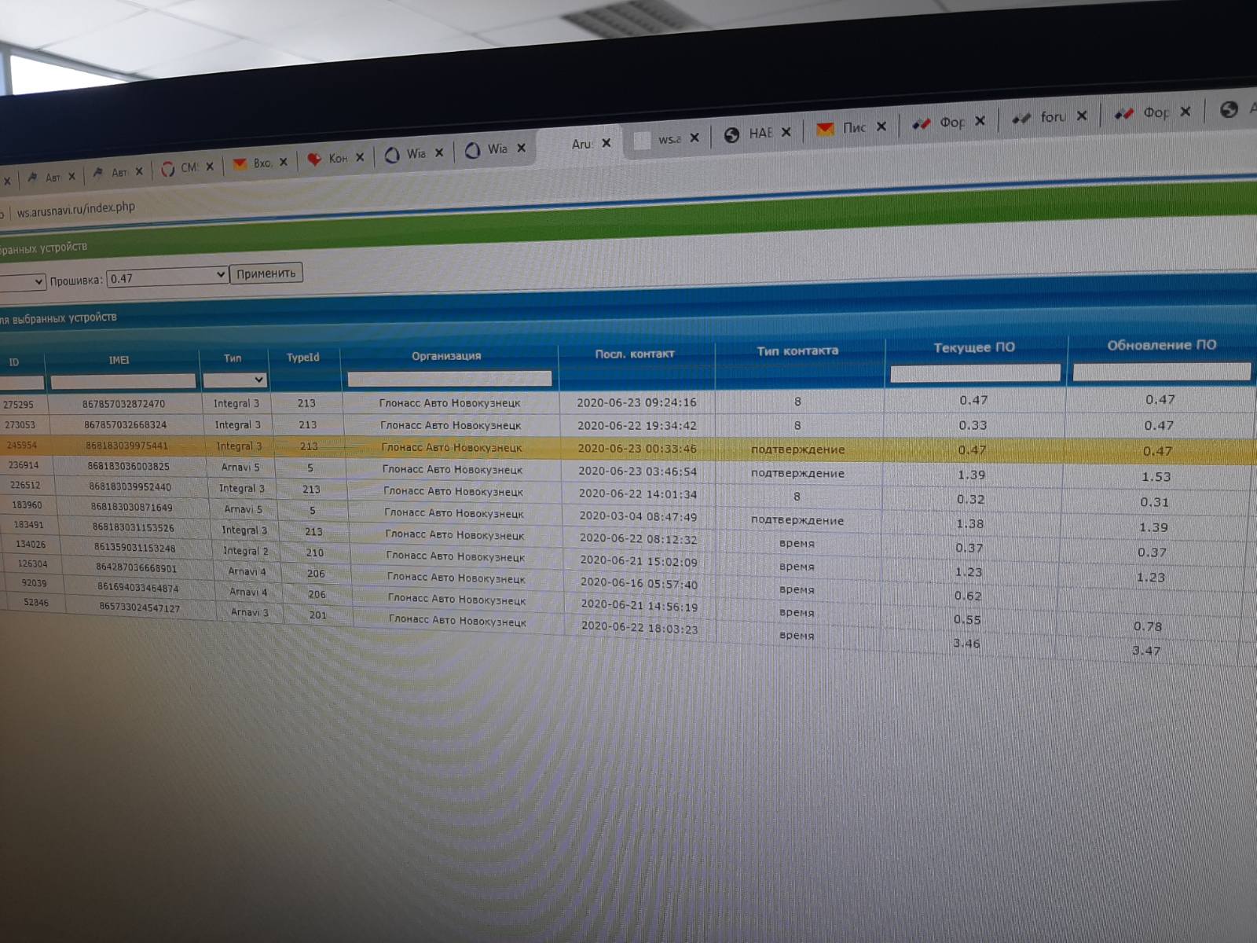Close the "Кон" browser tab
This screenshot has height=943, width=1257.
click(x=359, y=157)
